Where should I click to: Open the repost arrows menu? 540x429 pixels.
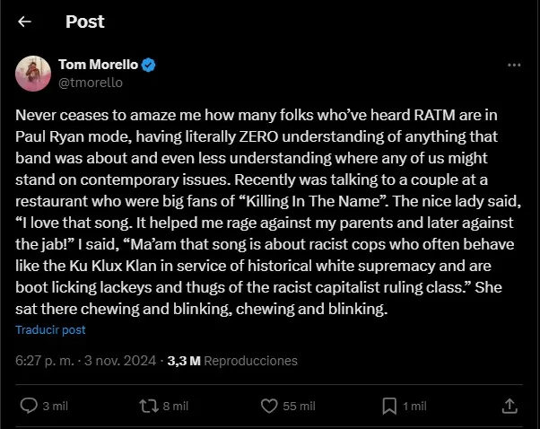pos(148,406)
